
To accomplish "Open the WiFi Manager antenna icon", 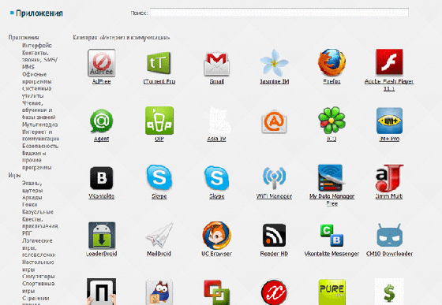I will pyautogui.click(x=274, y=178).
